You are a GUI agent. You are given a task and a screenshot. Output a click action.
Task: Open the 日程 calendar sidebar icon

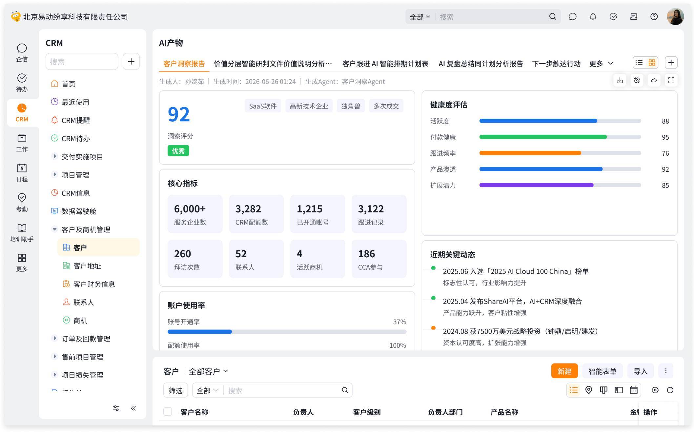(22, 172)
